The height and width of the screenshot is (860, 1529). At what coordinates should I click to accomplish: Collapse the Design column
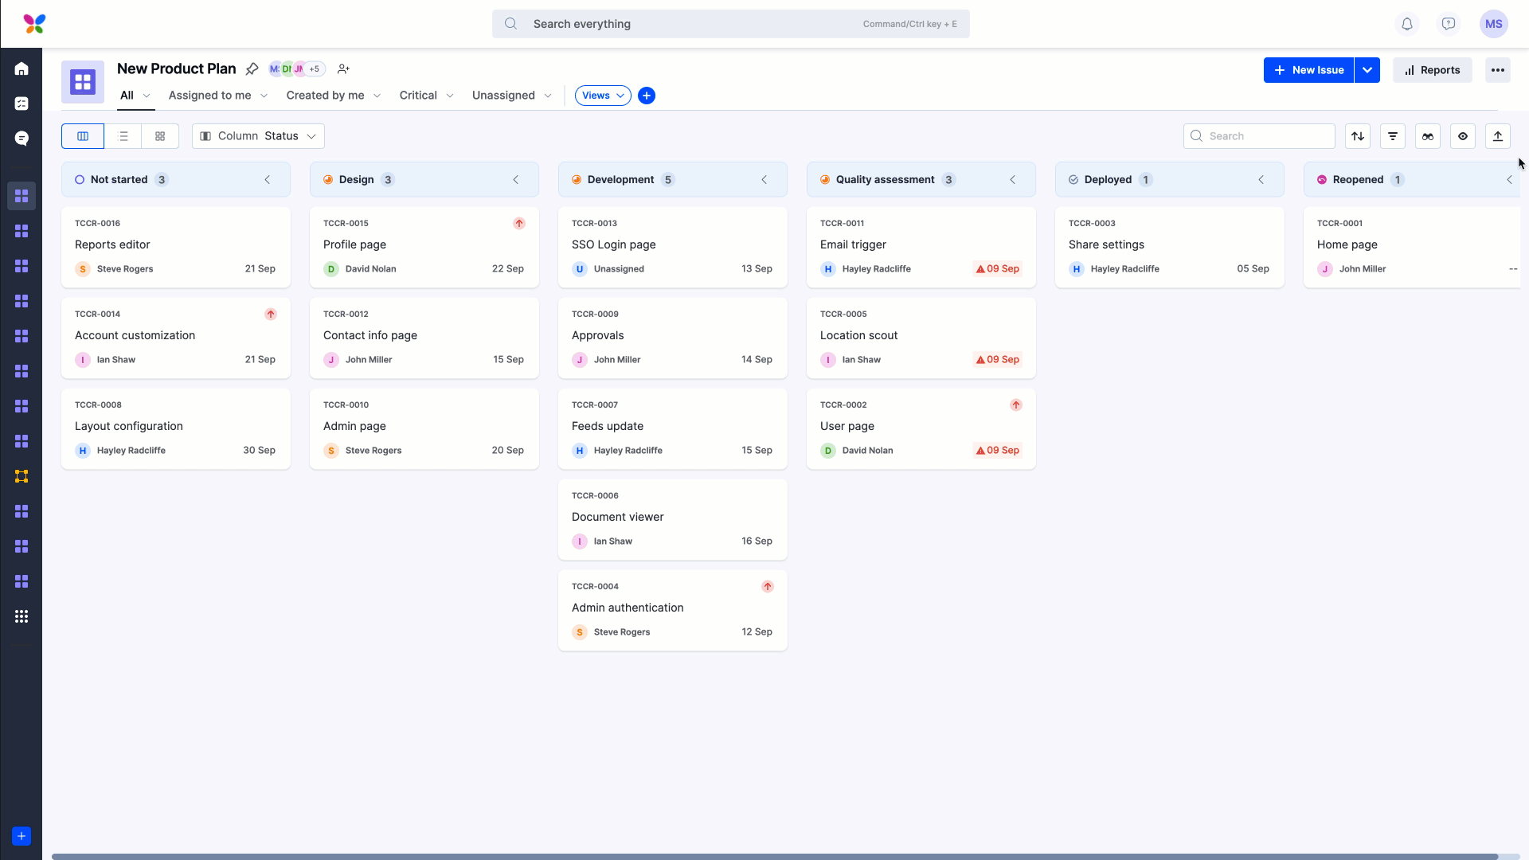pos(516,180)
